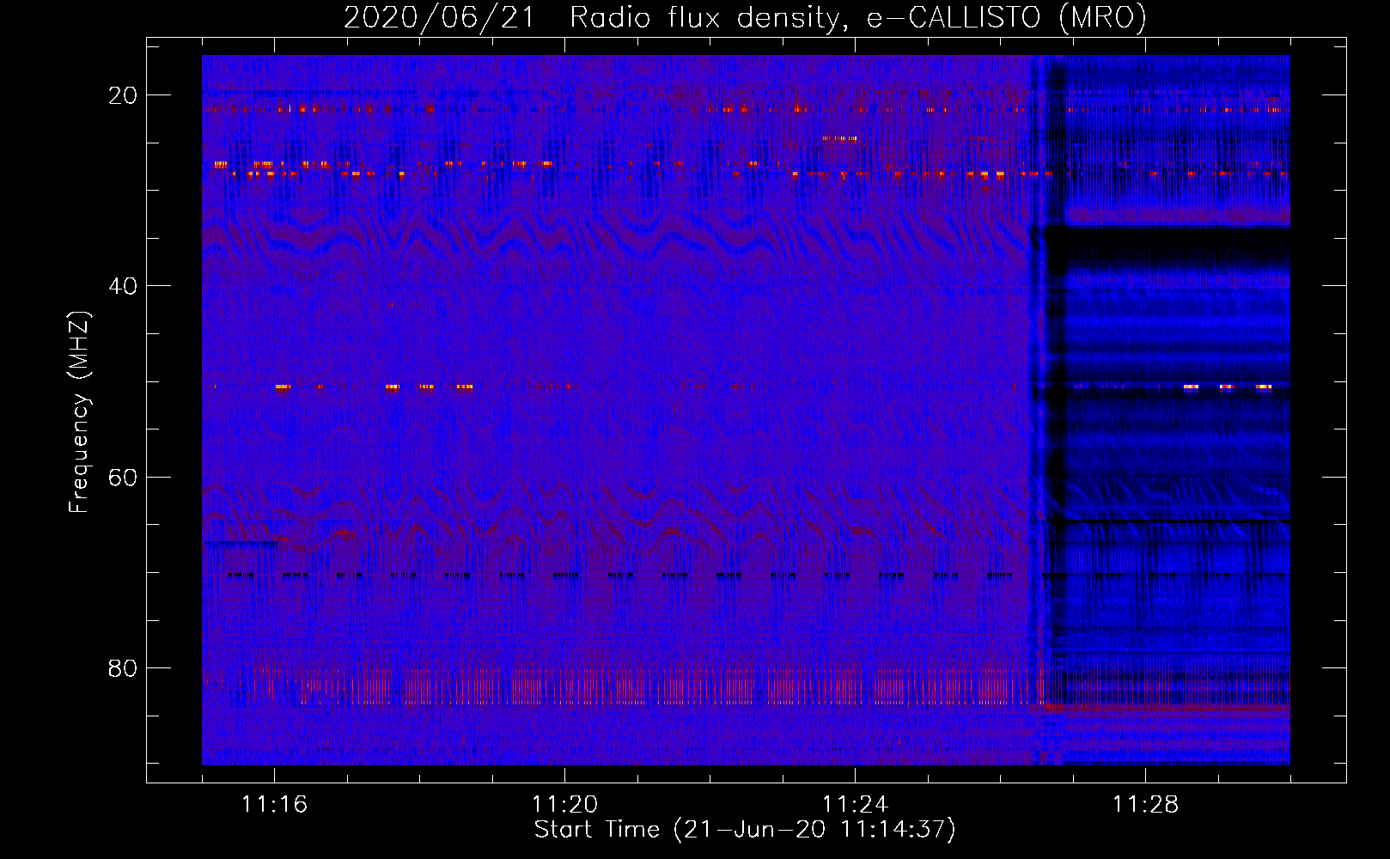
Task: Click the 11:20 time tick label
Action: [x=564, y=804]
